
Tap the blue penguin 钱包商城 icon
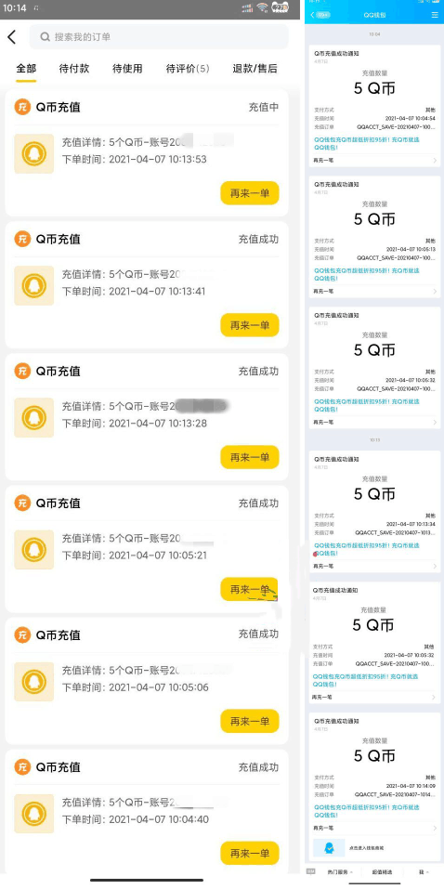[x=329, y=847]
